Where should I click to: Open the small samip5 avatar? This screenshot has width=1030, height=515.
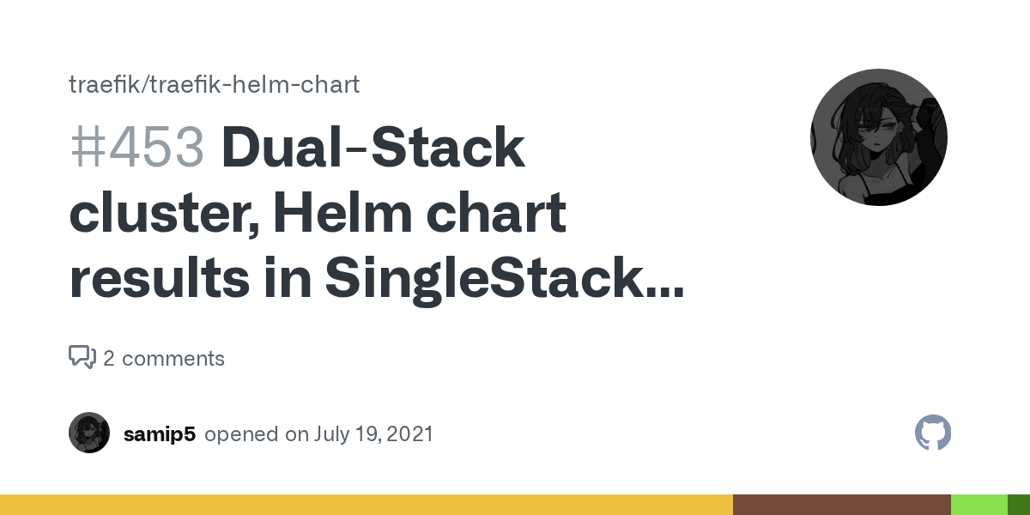pos(89,433)
